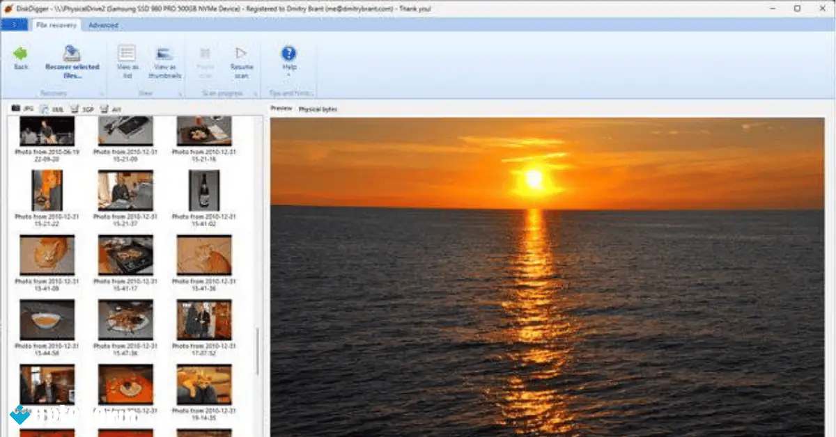Click the Preview tab label

tap(281, 109)
